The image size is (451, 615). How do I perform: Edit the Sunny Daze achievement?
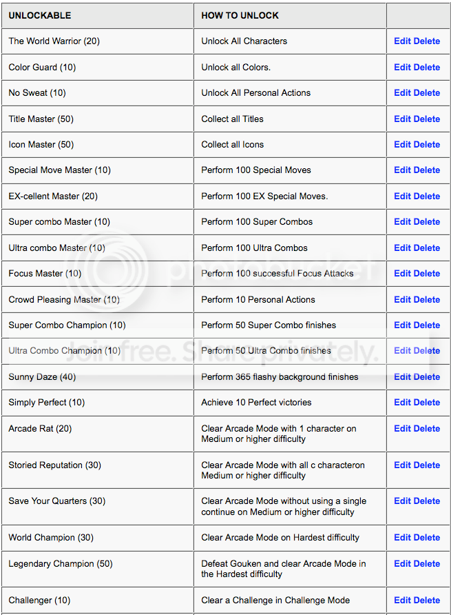click(x=402, y=377)
